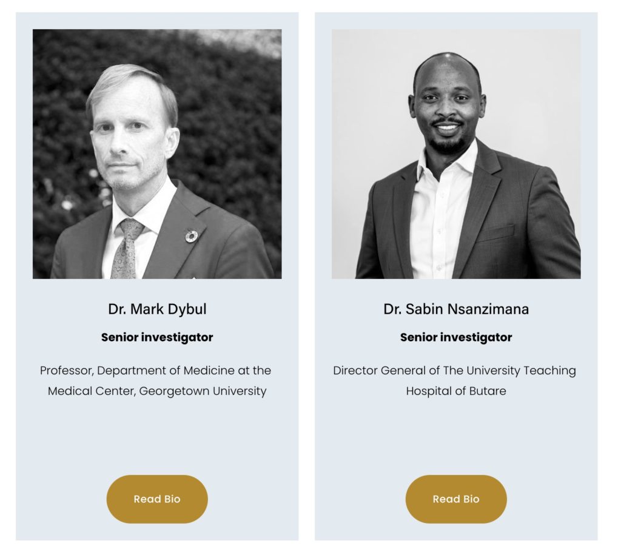Click Read Bio for Dr. Mark Dybul
Viewport: 621px width, 546px height.
click(157, 499)
